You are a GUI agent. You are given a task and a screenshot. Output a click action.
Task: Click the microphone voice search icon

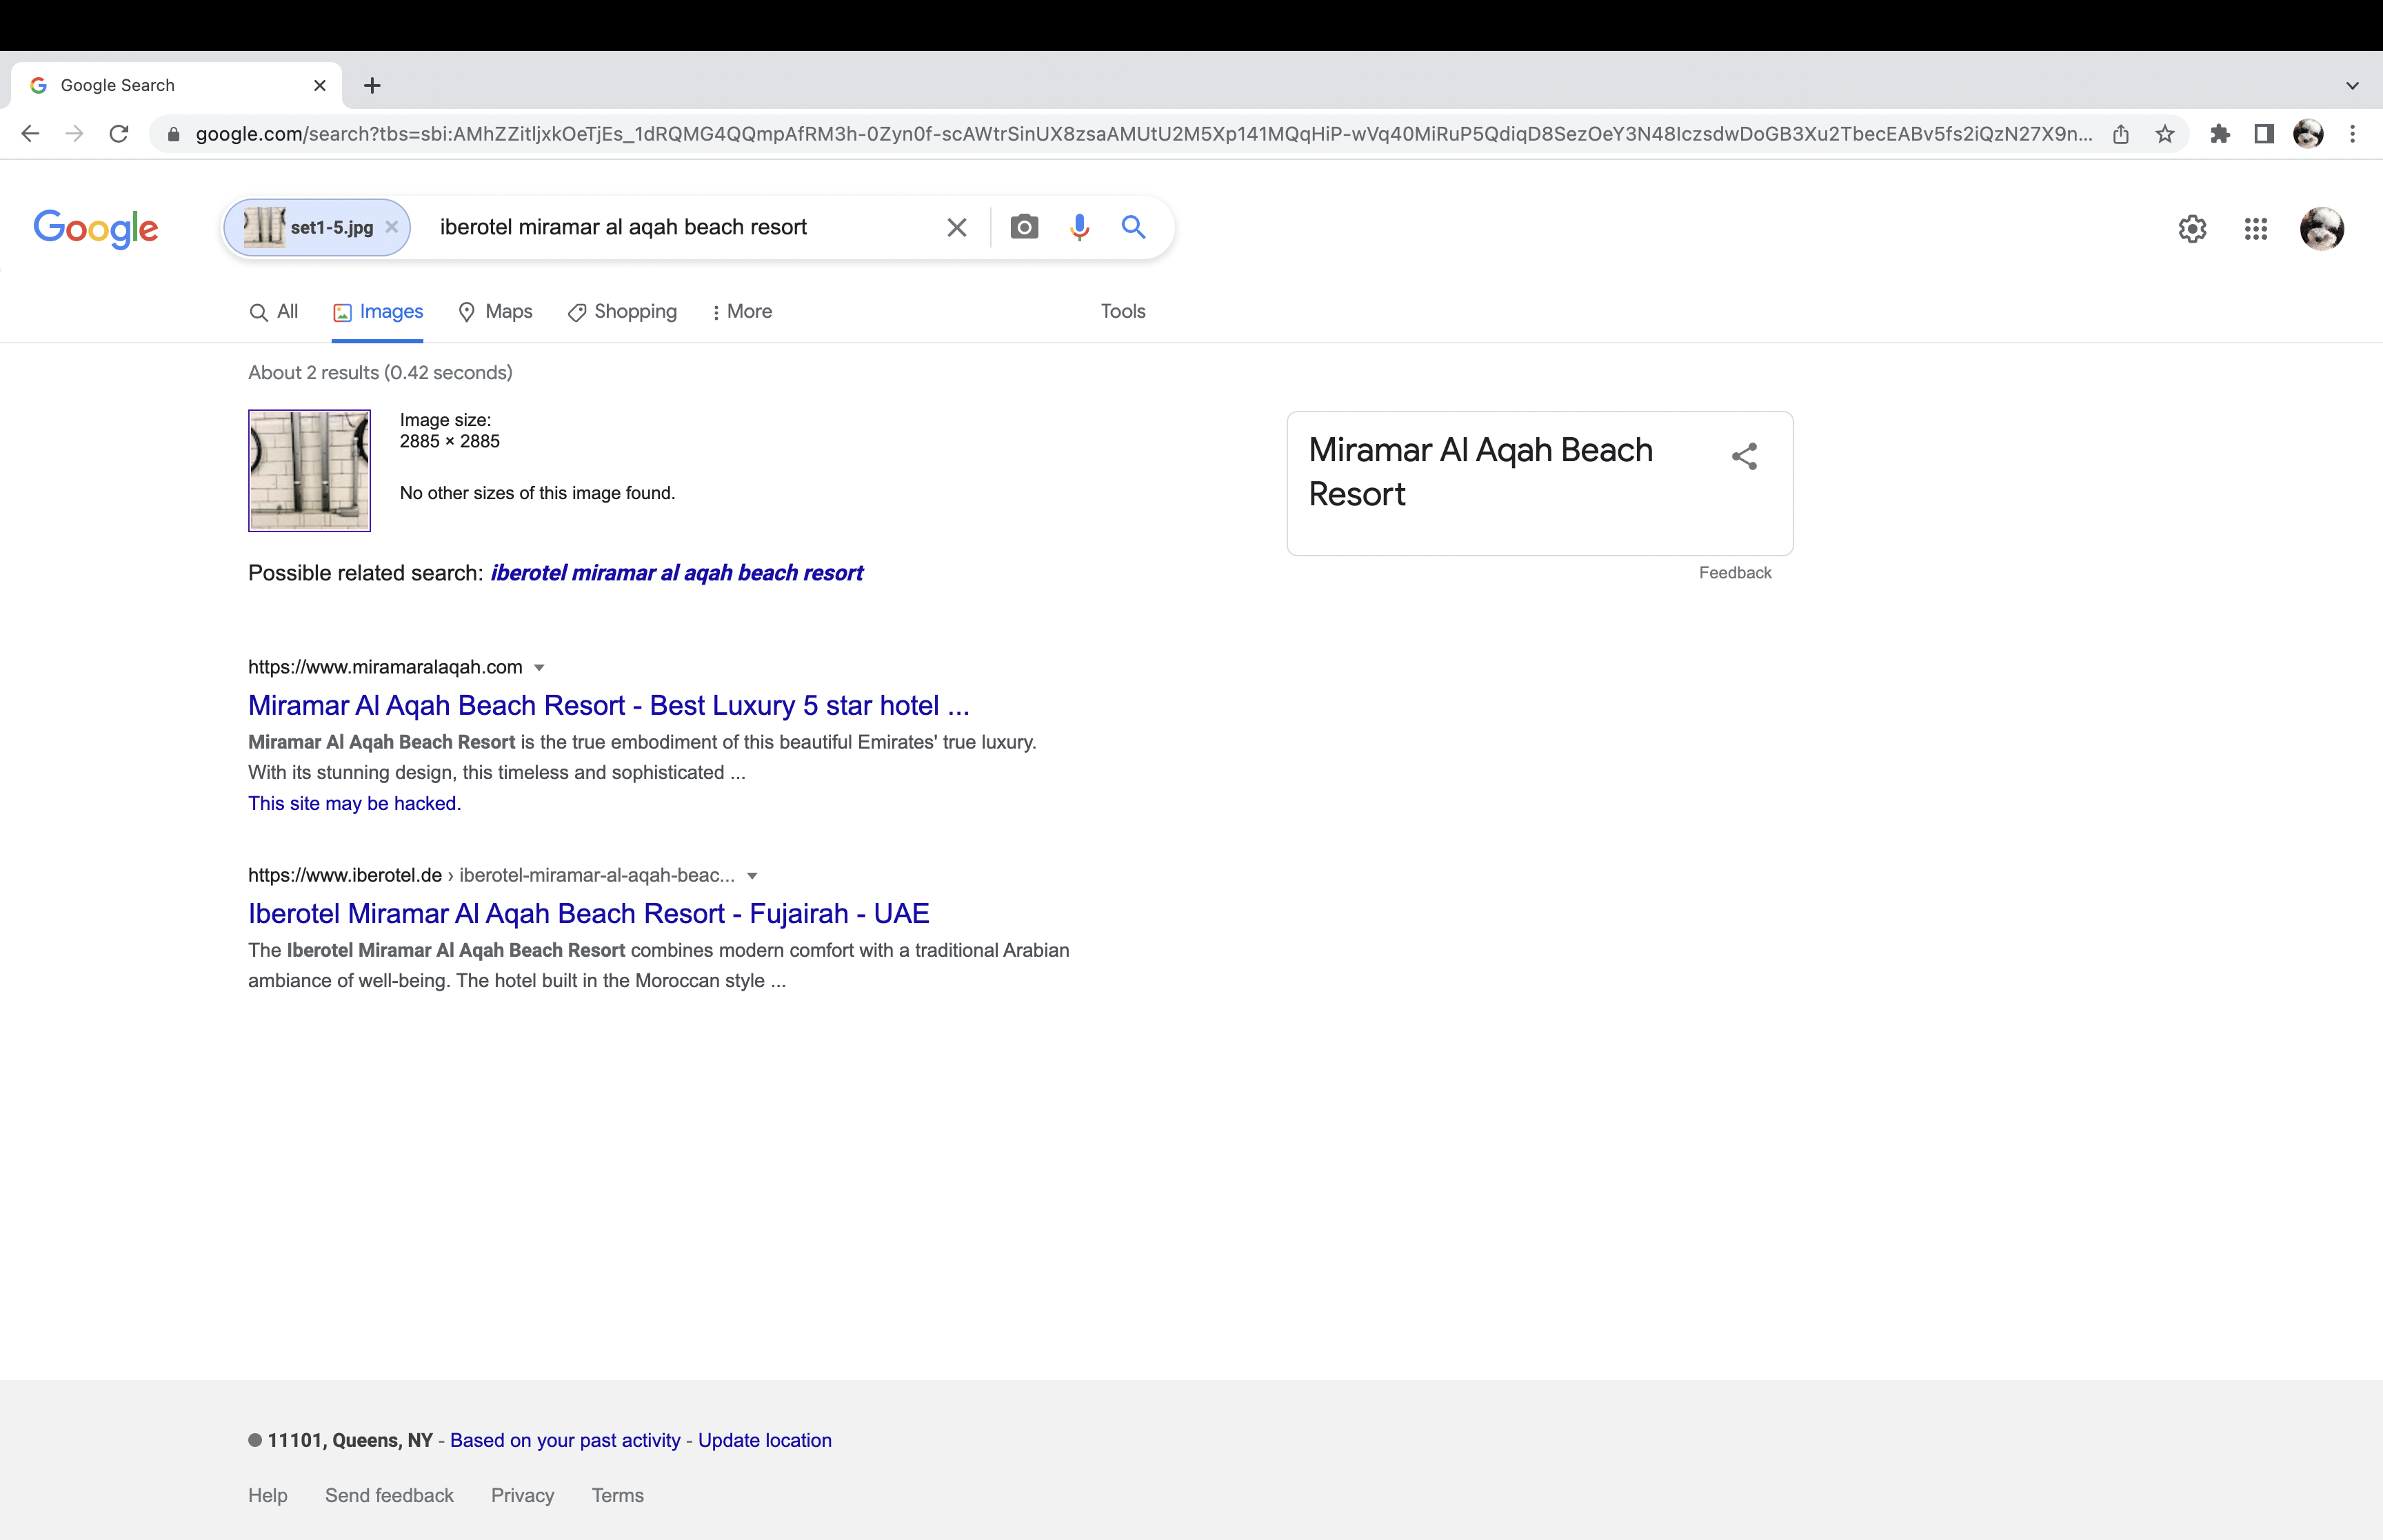[1079, 227]
